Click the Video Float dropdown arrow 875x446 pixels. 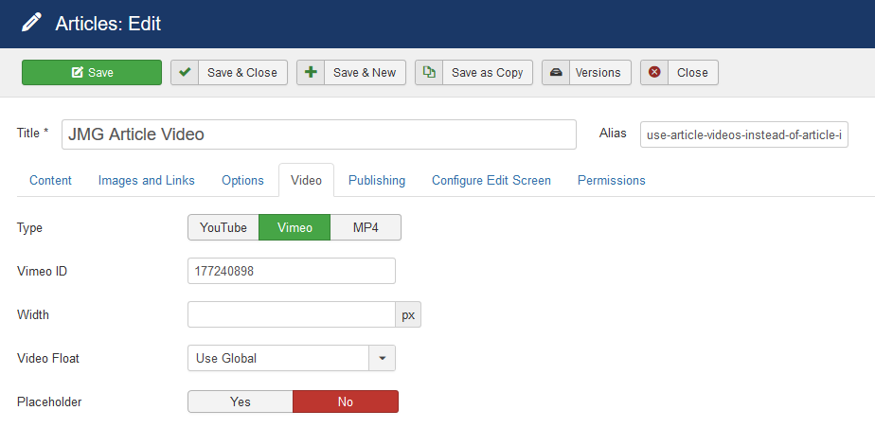pyautogui.click(x=383, y=358)
